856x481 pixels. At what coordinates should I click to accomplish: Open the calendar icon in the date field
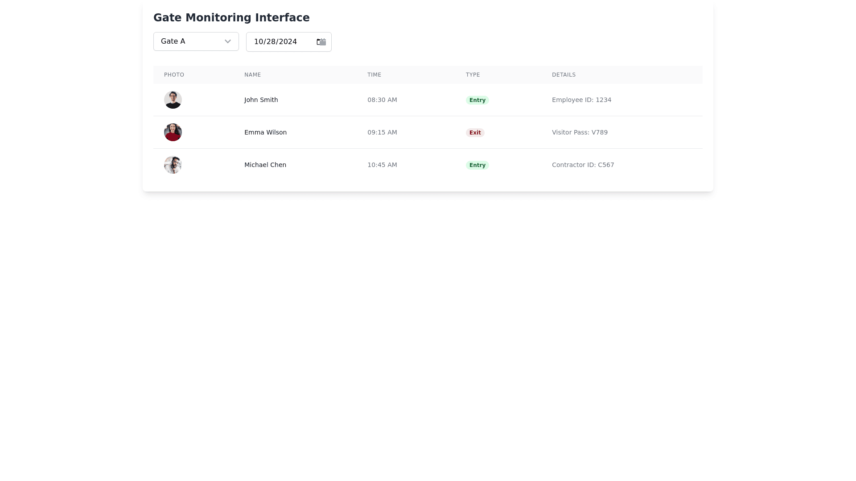click(x=321, y=41)
